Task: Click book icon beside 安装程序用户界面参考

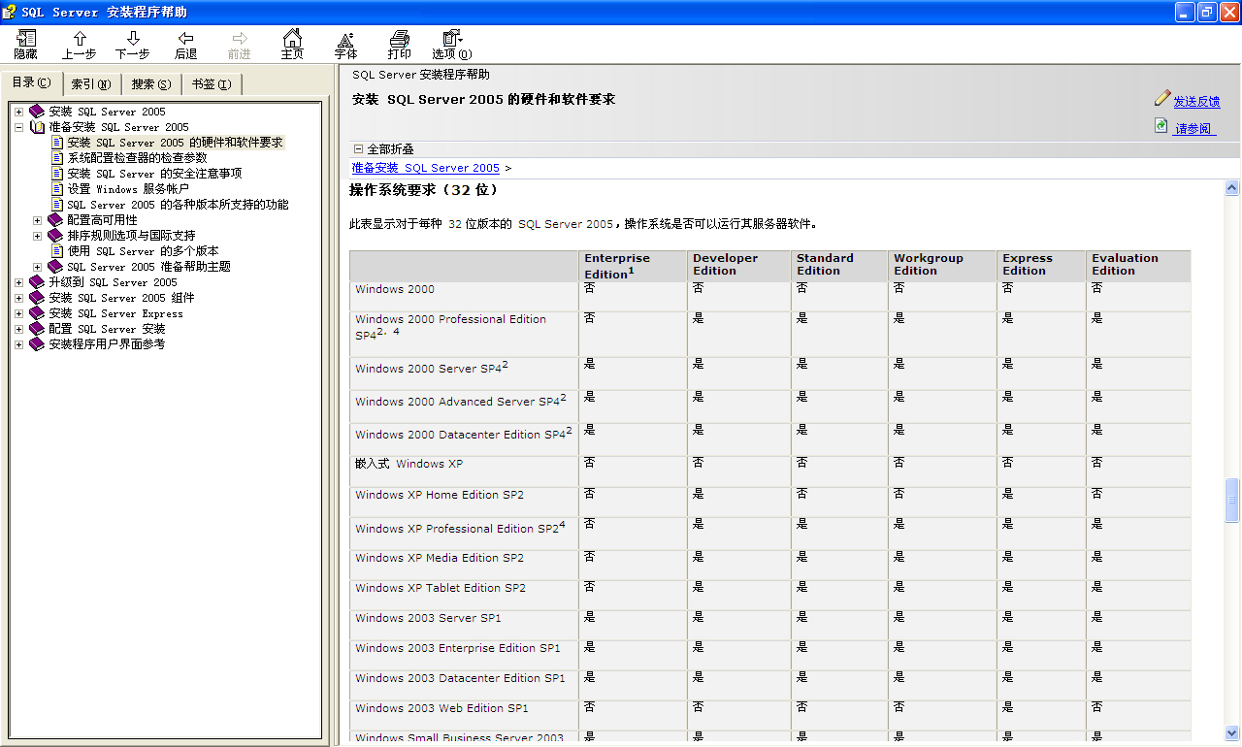Action: [x=38, y=344]
